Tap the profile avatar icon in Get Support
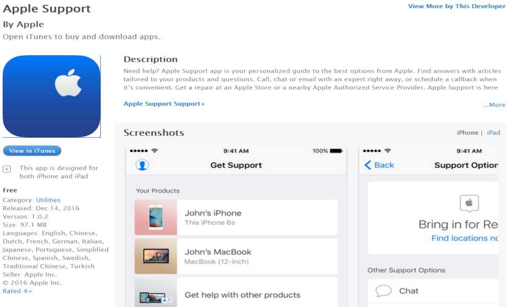The width and height of the screenshot is (511, 307). pyautogui.click(x=142, y=165)
